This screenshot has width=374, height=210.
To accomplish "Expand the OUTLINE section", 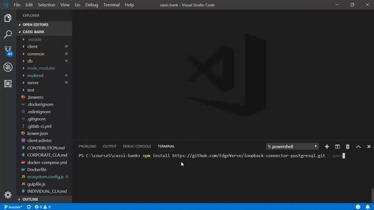I will click(44, 199).
